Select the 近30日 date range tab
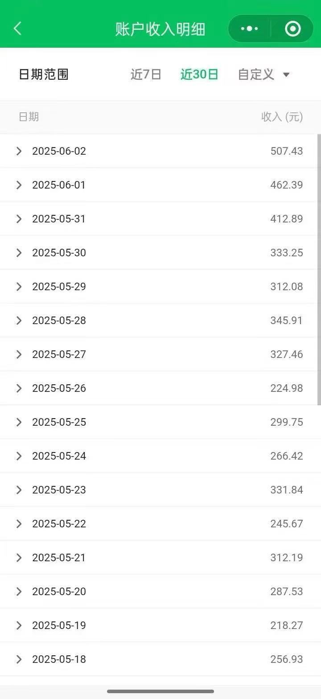321x699 pixels. tap(199, 74)
